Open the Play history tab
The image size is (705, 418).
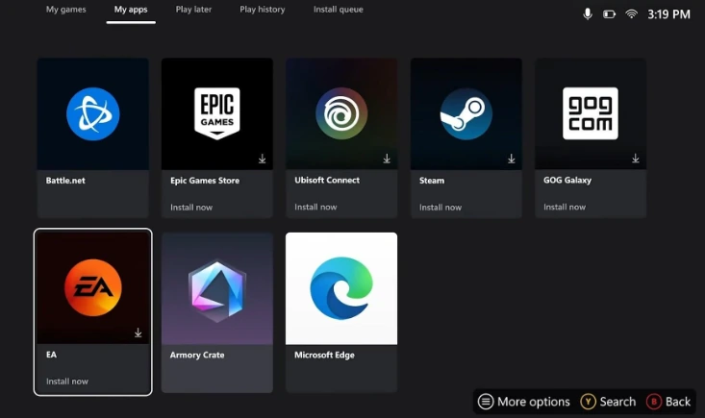263,10
